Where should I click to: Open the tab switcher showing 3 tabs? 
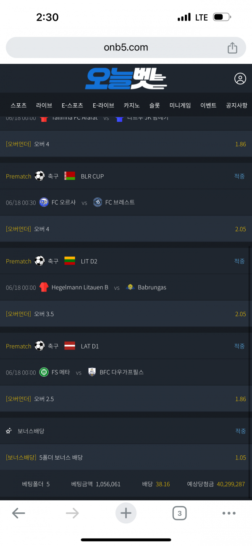179,513
